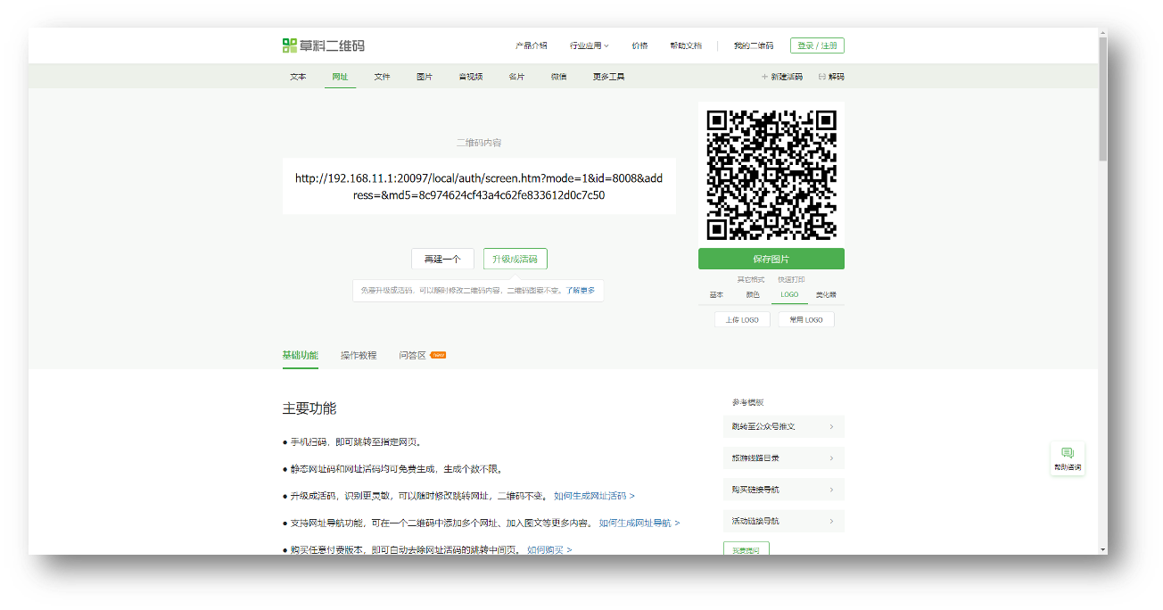Switch to the 文本 tab
Screen dimensions: 1163x610
coord(298,77)
